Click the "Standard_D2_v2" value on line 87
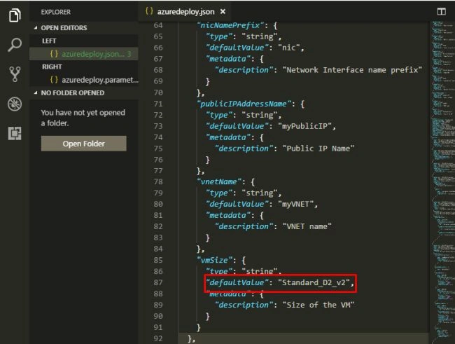The image size is (455, 344). [314, 282]
